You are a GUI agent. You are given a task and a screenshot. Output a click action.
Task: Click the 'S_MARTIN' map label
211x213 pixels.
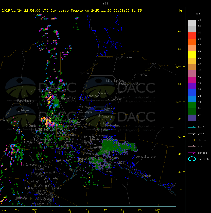pyautogui.click(x=96, y=147)
